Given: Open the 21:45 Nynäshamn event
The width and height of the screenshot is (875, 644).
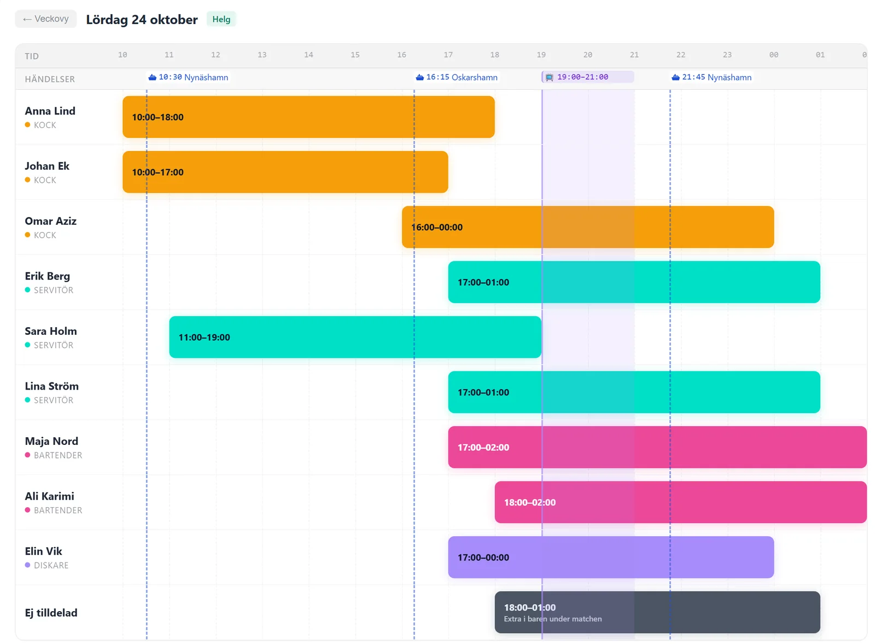Looking at the screenshot, I should tap(712, 77).
